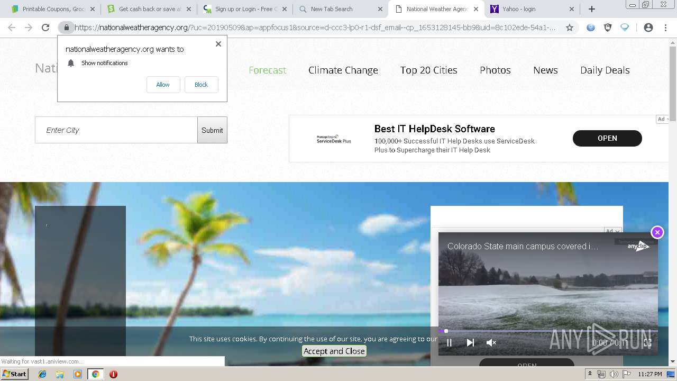
Task: Show hidden system tray icons
Action: (590, 374)
